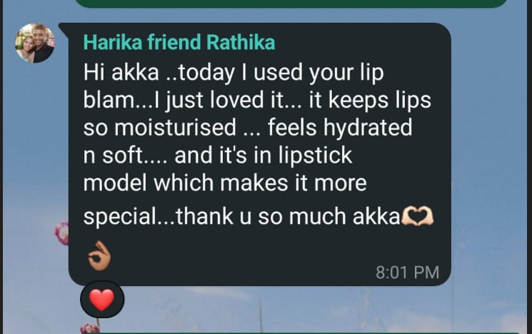Click the pink flower on chat wallpaper
This screenshot has width=532, height=334.
tap(62, 233)
